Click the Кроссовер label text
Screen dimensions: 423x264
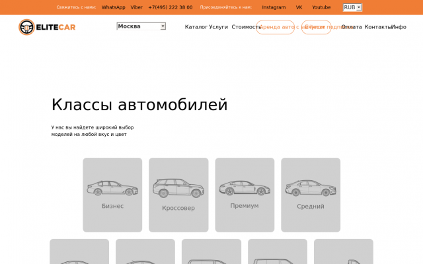[178, 208]
